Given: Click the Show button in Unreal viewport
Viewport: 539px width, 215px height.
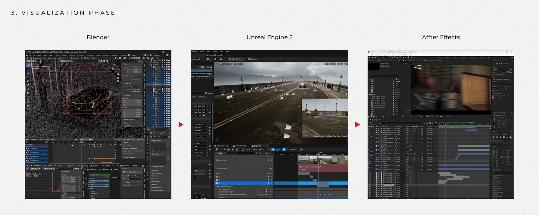Looking at the screenshot, I should coord(240,64).
